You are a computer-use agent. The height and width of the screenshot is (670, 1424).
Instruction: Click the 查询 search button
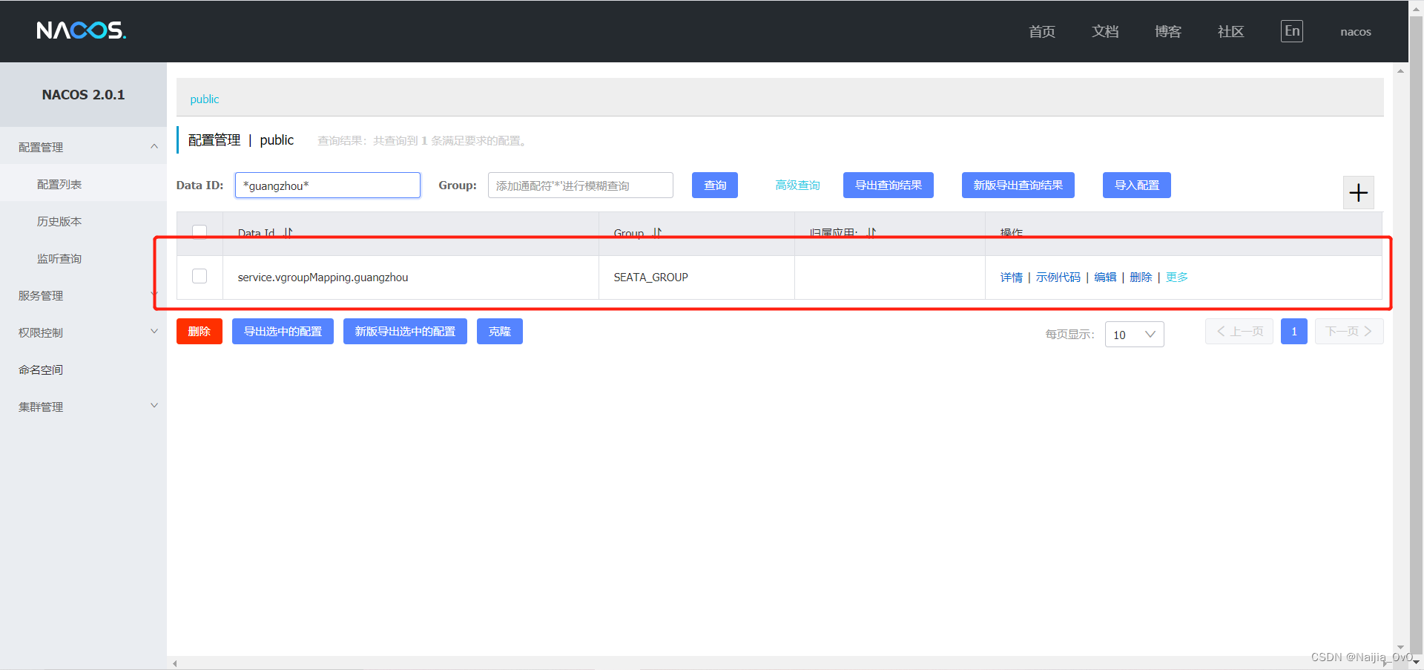pos(715,185)
